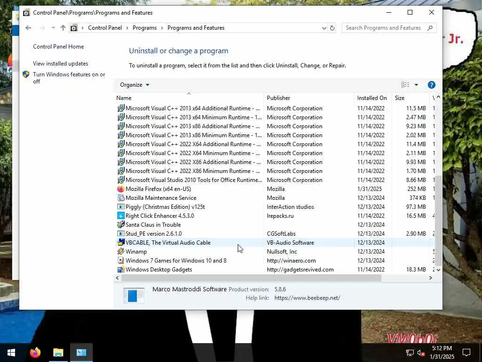Select Windows 7 Games for Windows 10 icon
The width and height of the screenshot is (482, 362).
click(x=121, y=260)
